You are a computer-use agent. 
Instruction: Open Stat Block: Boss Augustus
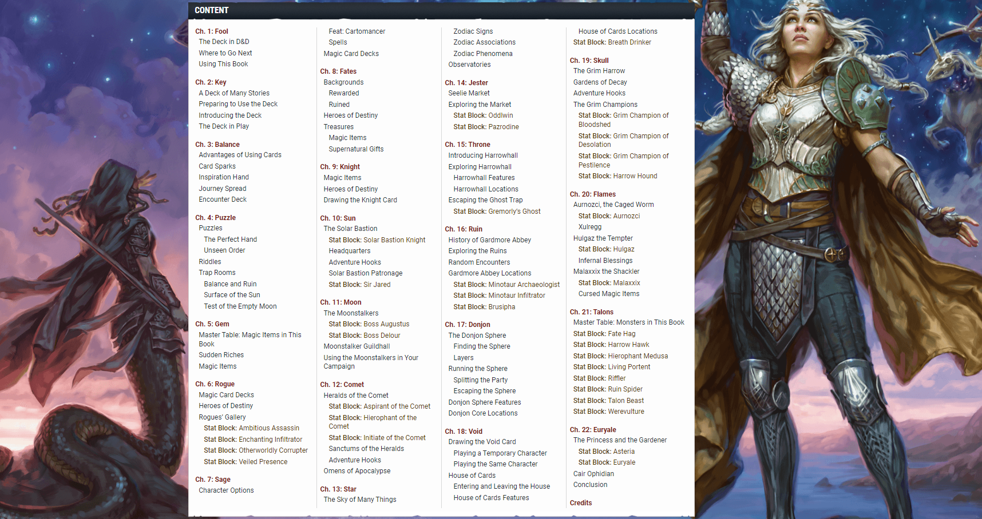click(369, 324)
